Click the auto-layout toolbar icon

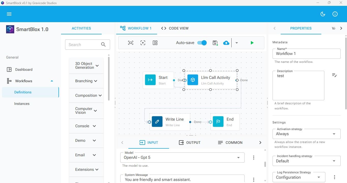point(155,43)
